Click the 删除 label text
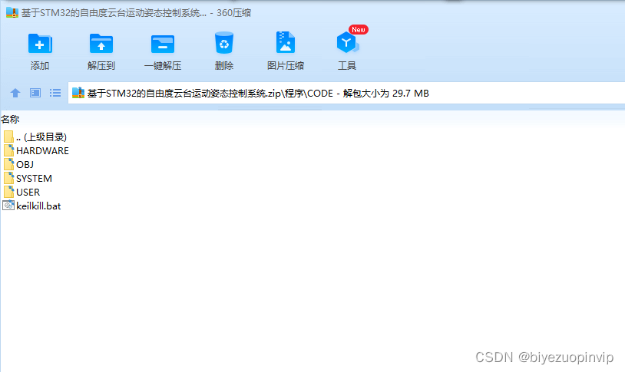Viewport: 625px width, 372px height. point(224,66)
